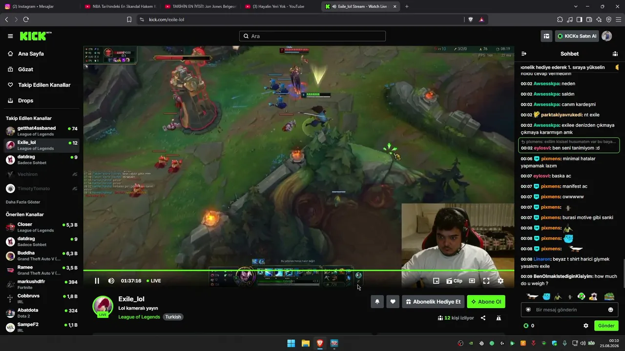The height and width of the screenshot is (351, 625).
Task: Open File Explorer from the taskbar
Action: point(305,343)
